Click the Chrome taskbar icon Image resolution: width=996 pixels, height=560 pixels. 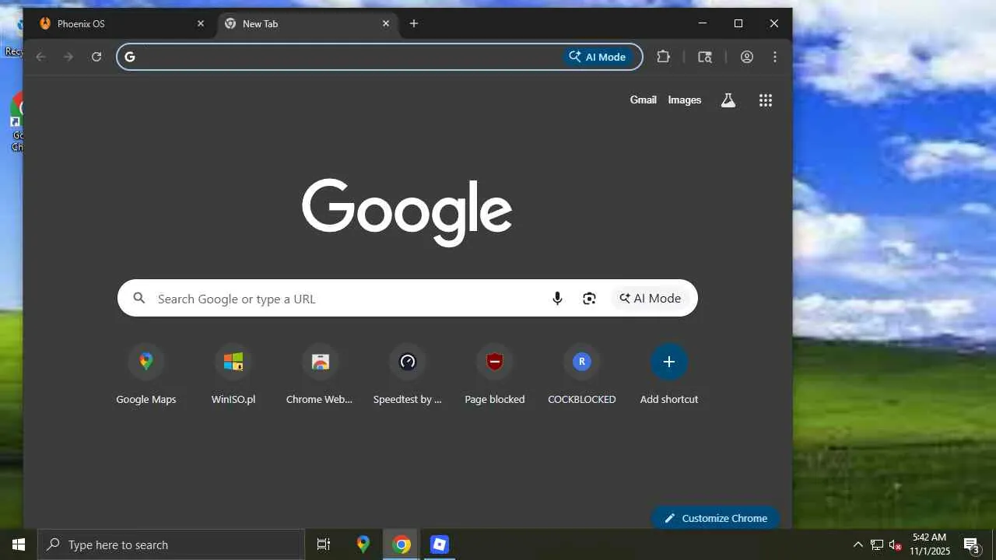[x=402, y=544]
